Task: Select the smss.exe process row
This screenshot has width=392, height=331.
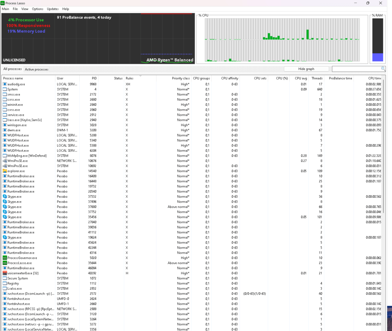Action: [x=192, y=95]
